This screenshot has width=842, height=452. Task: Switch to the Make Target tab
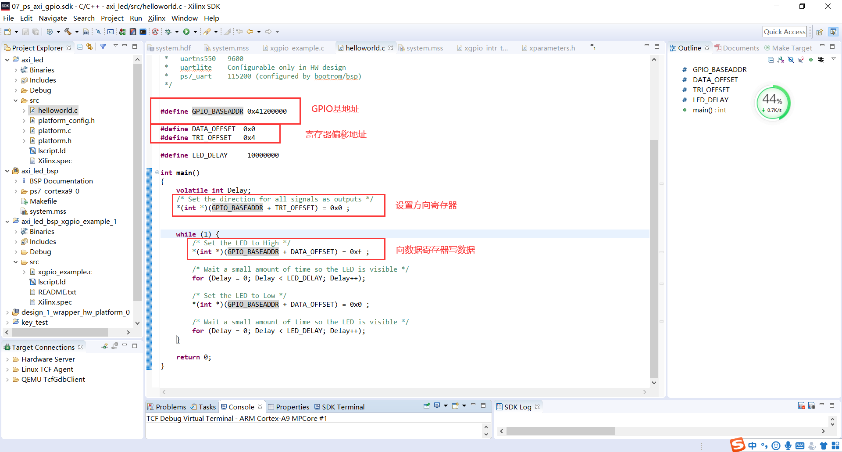pyautogui.click(x=788, y=48)
